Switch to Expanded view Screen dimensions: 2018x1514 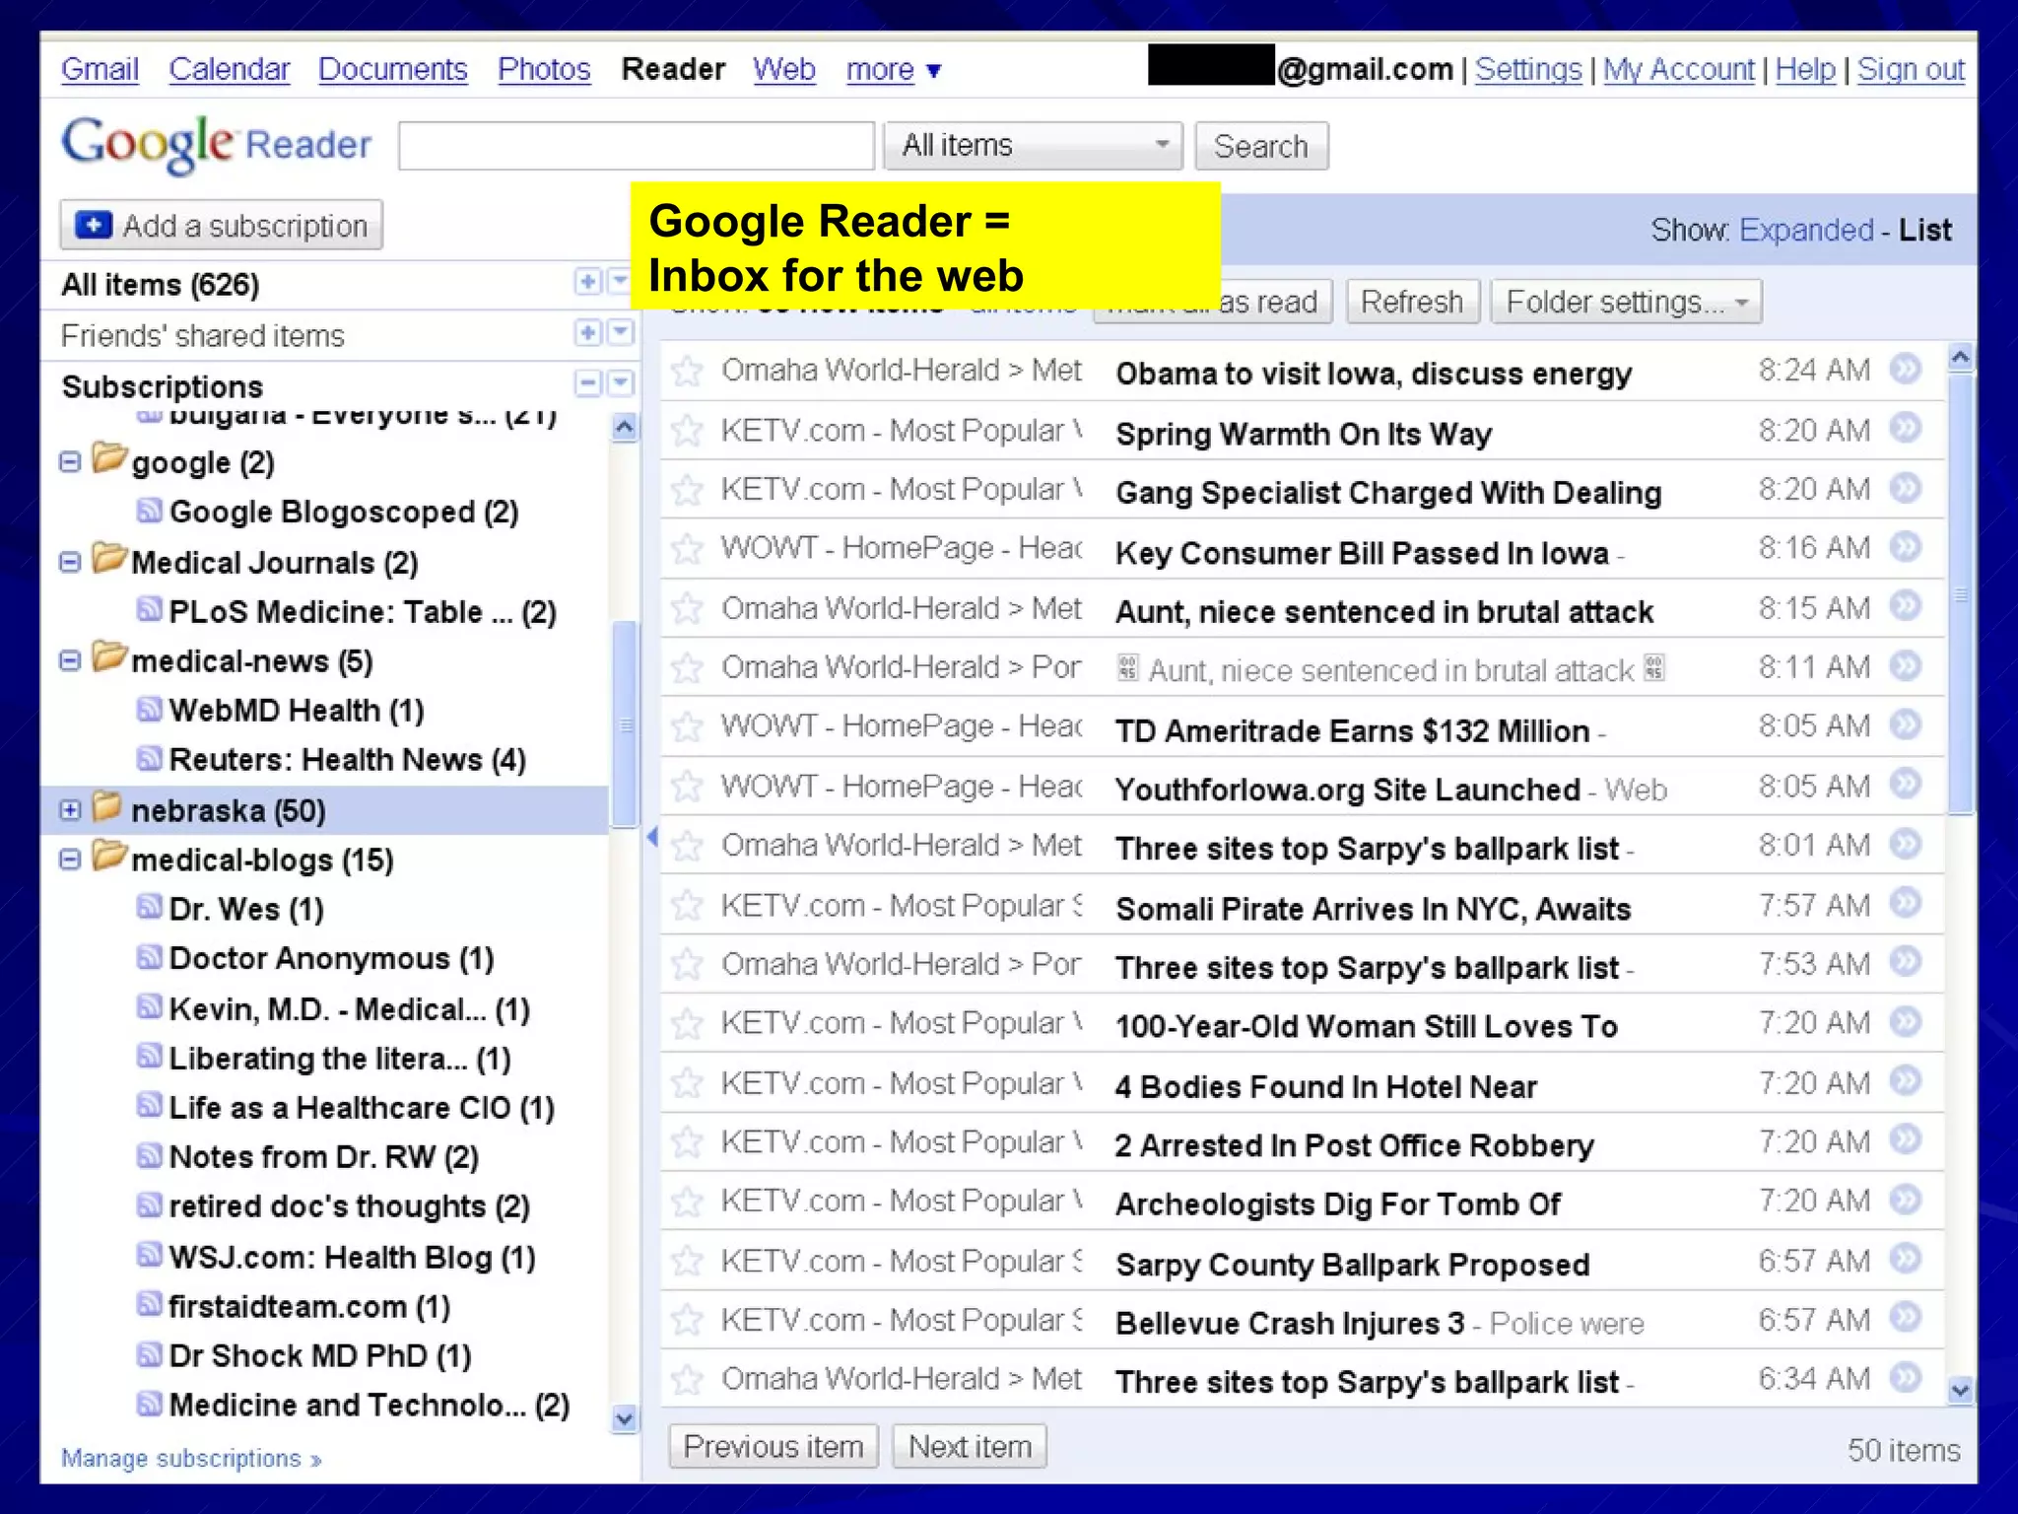pos(1806,231)
